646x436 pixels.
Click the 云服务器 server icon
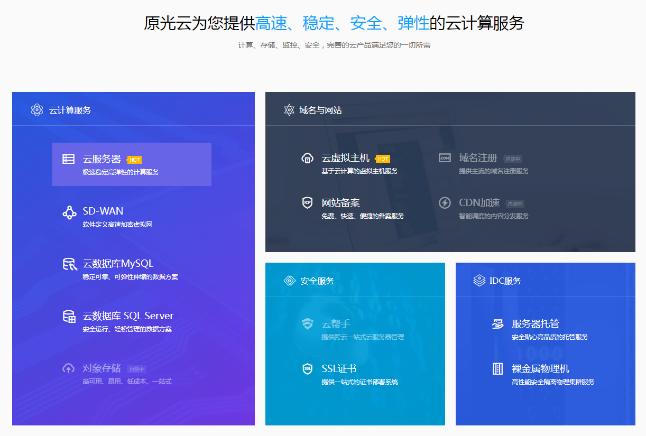coord(68,159)
